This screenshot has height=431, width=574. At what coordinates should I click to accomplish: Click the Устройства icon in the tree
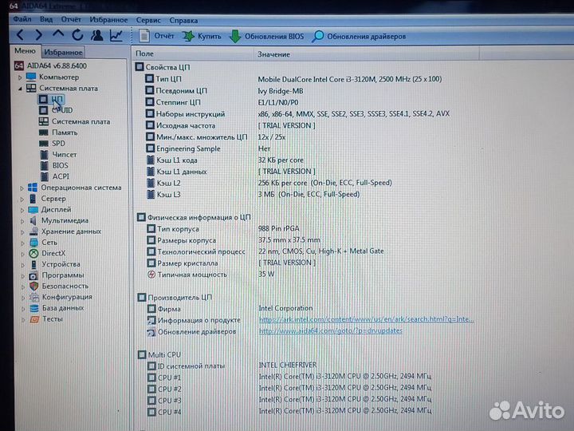(33, 264)
